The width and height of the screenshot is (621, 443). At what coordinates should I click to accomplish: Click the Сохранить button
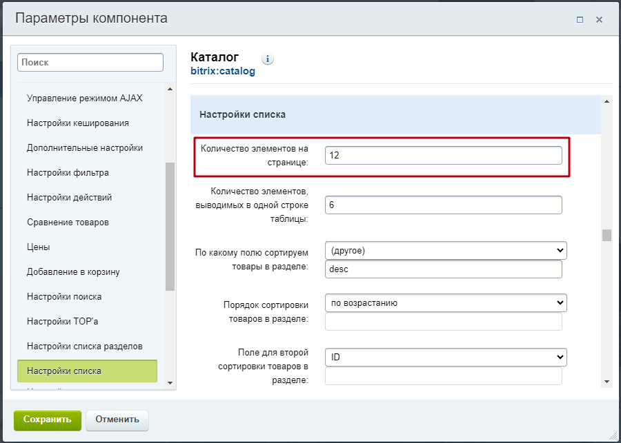[x=48, y=420]
